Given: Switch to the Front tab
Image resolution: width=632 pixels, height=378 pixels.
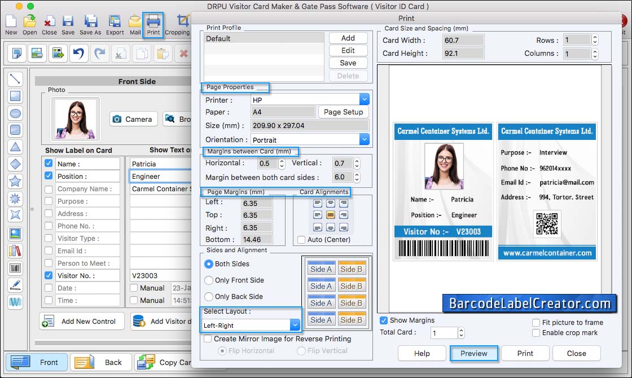Looking at the screenshot, I should click(x=36, y=362).
